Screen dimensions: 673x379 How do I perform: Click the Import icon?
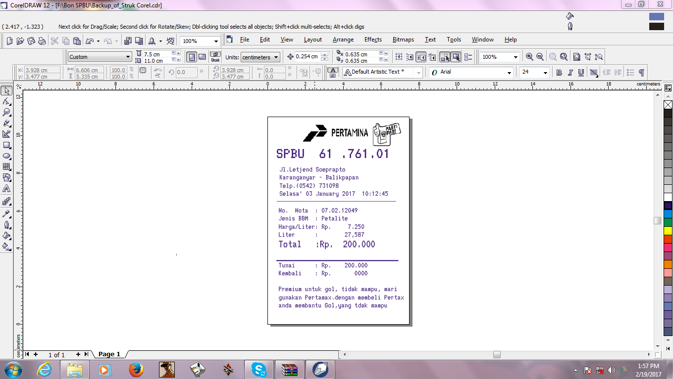(x=128, y=41)
